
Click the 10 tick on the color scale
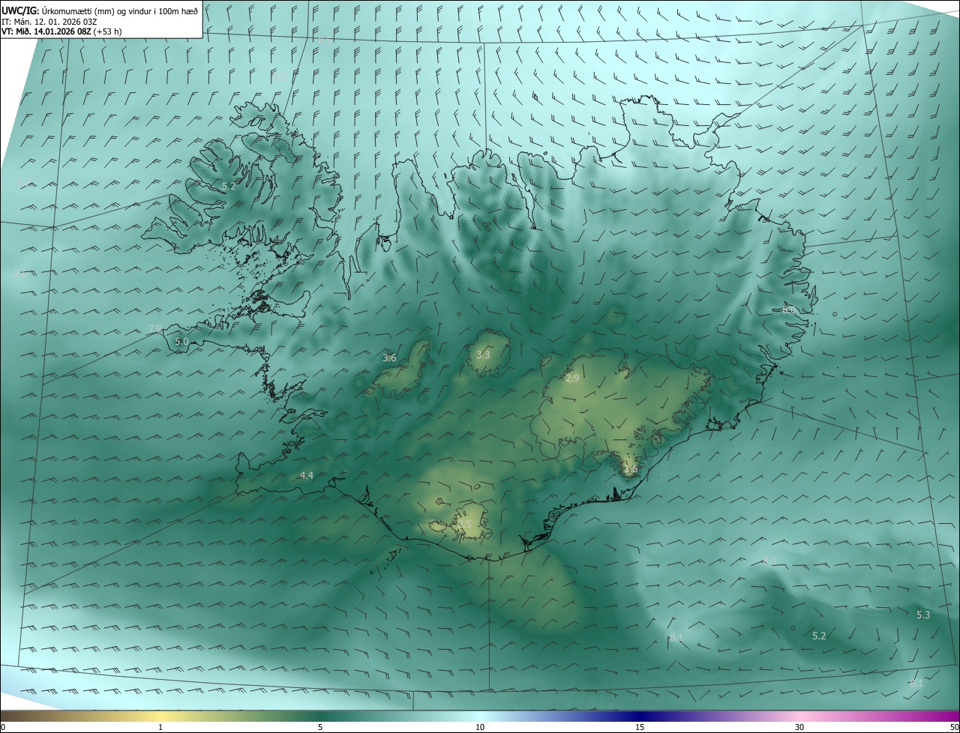point(480,727)
